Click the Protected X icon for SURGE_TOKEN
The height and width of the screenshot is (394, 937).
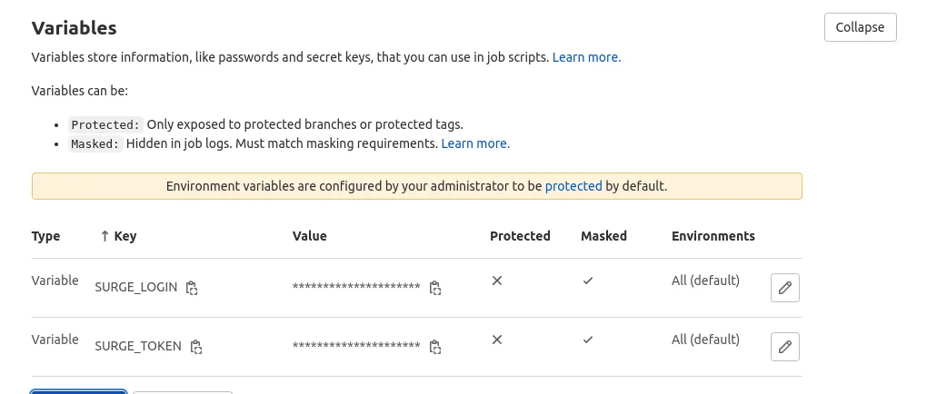(x=497, y=340)
